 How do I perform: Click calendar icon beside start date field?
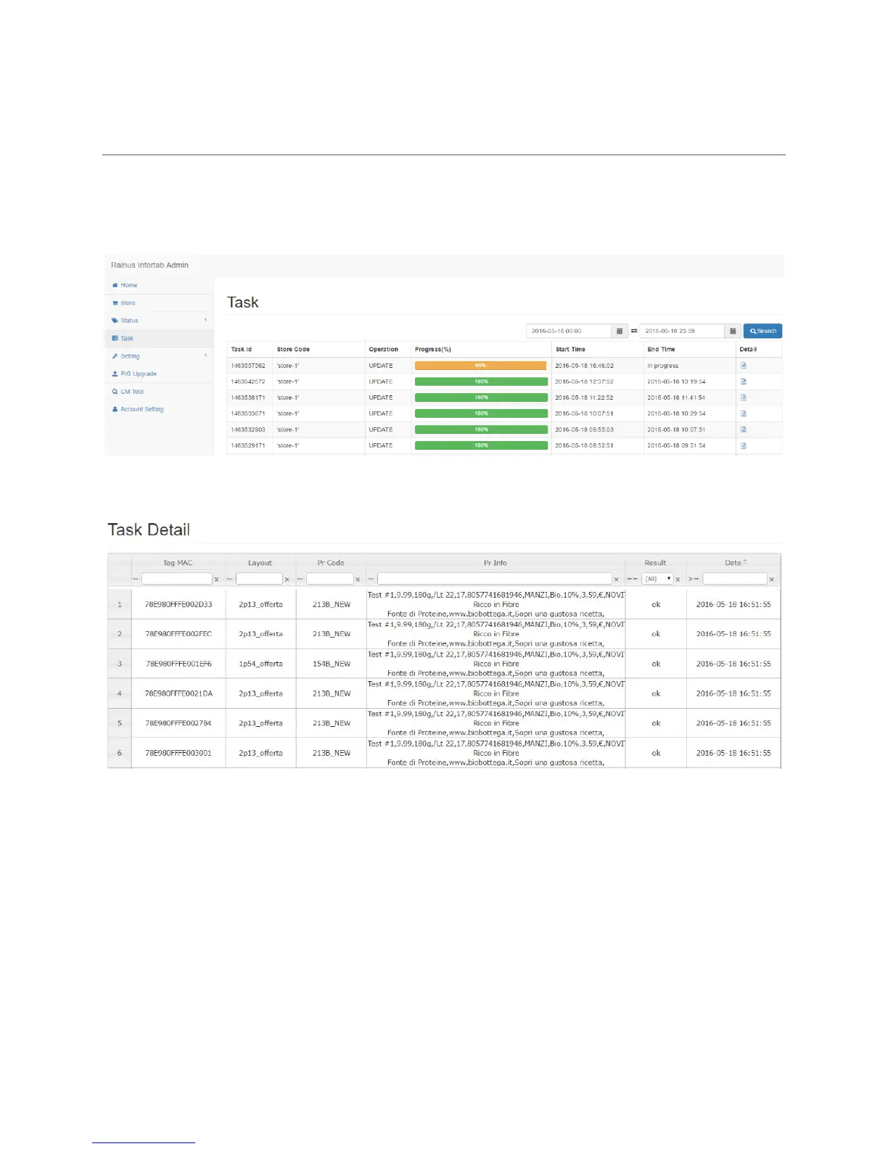click(620, 331)
